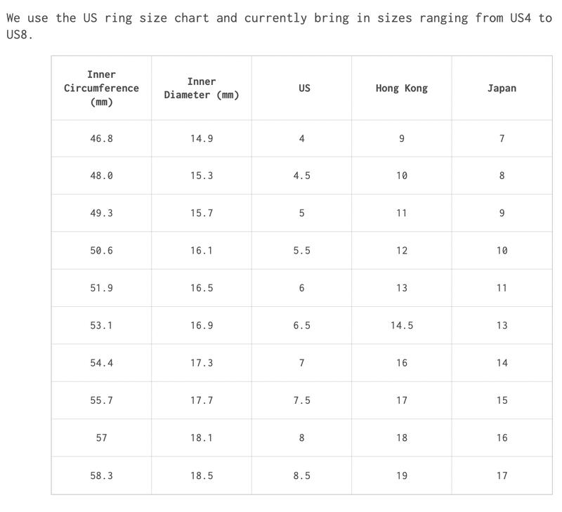
Task: Select the 15.3 inner diameter cell
Action: pyautogui.click(x=202, y=176)
